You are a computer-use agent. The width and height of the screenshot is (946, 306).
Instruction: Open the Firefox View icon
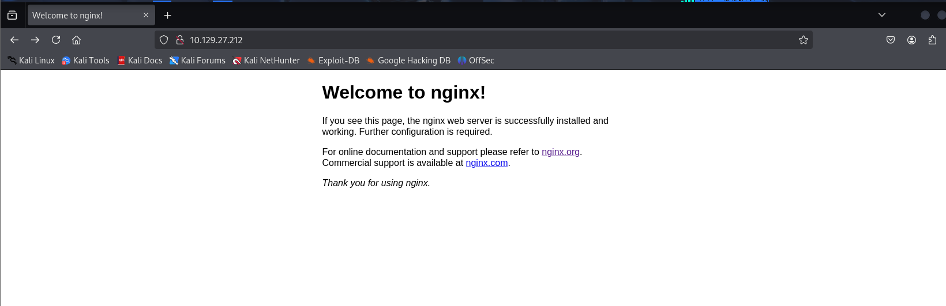[12, 16]
